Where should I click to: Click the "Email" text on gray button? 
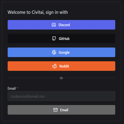coord(64,110)
